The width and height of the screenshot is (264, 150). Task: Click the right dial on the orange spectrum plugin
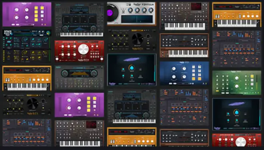pos(94,73)
